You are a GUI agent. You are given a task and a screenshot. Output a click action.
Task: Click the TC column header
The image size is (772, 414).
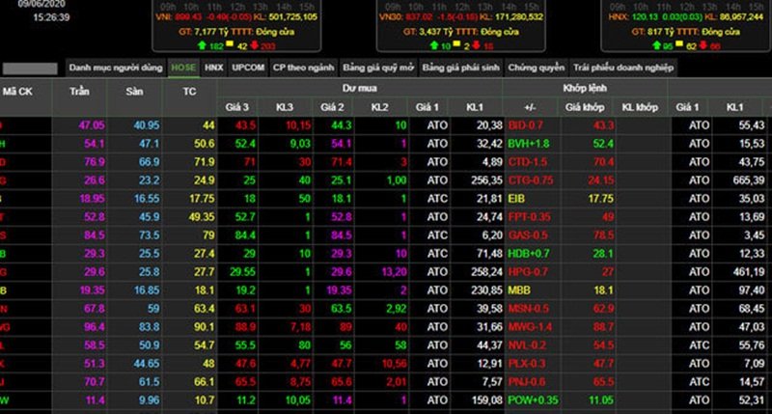pos(189,92)
